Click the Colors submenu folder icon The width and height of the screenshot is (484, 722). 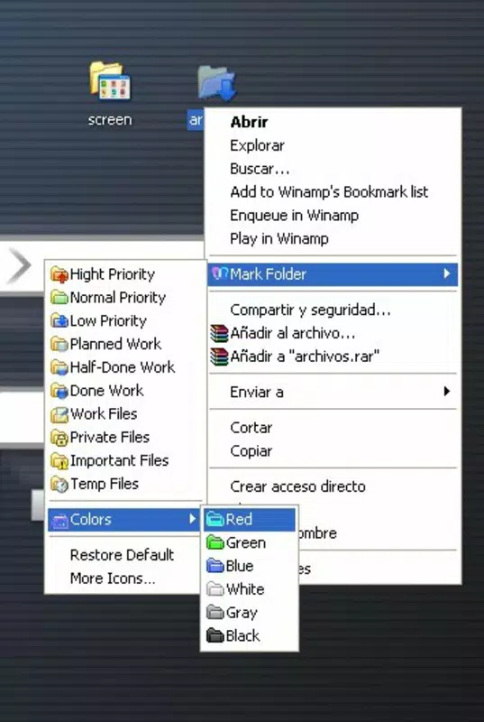[59, 521]
